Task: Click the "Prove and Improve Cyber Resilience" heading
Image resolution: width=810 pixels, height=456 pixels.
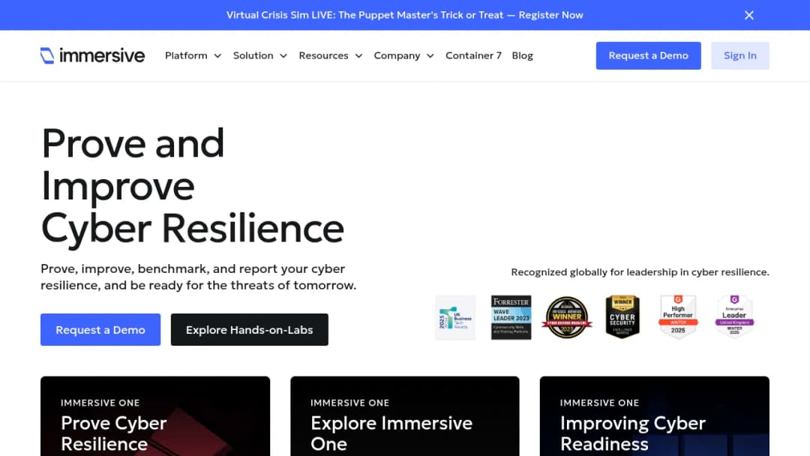Action: point(193,185)
